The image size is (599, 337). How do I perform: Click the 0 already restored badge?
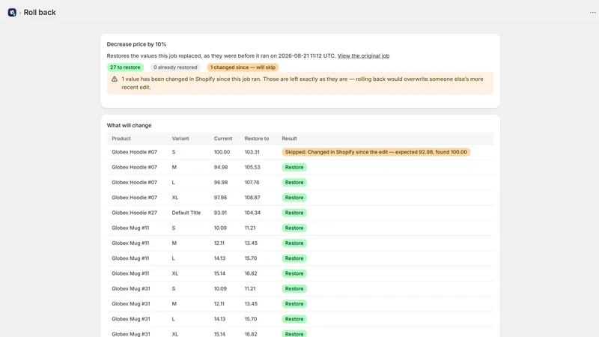point(175,67)
